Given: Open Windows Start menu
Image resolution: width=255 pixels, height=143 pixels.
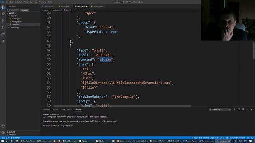Looking at the screenshot, I should click(2, 141).
